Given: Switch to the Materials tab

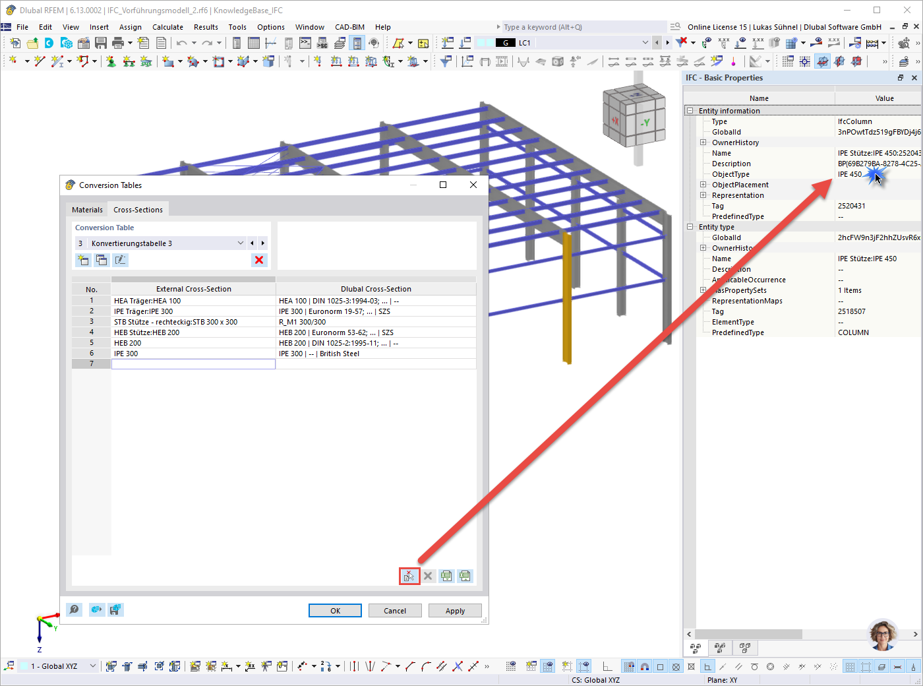Looking at the screenshot, I should click(x=88, y=210).
